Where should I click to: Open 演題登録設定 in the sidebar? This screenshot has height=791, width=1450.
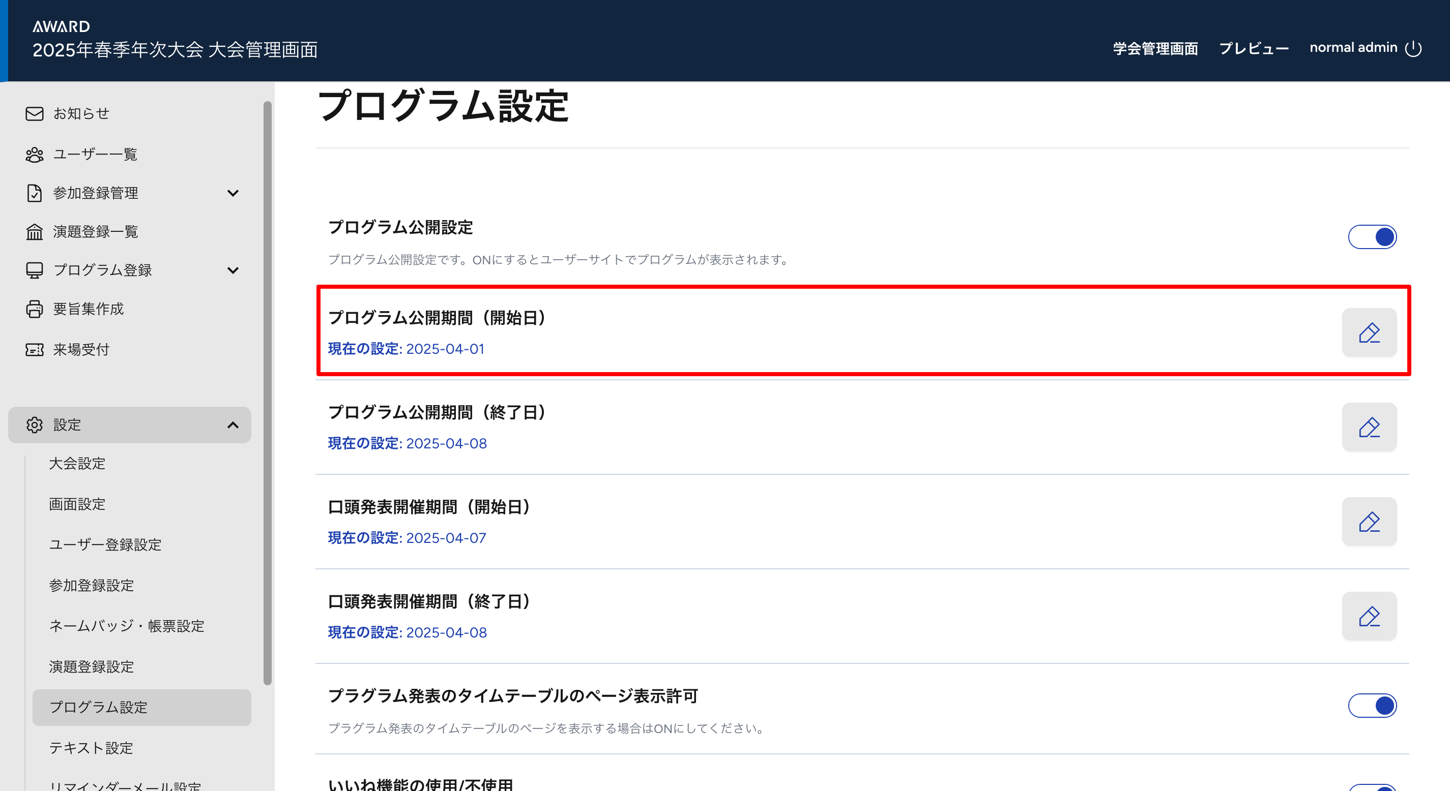91,666
